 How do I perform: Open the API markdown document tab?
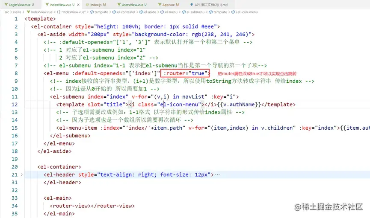[209, 4]
